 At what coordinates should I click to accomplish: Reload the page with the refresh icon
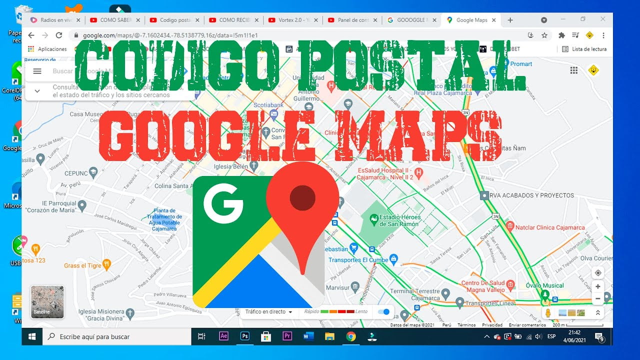[x=59, y=35]
